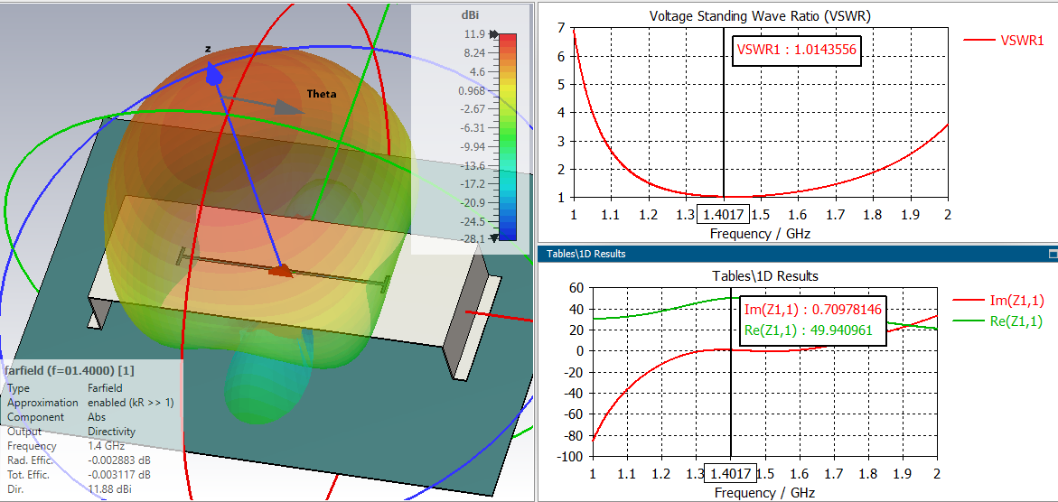Click the dBi color ramp bar

pyautogui.click(x=508, y=136)
